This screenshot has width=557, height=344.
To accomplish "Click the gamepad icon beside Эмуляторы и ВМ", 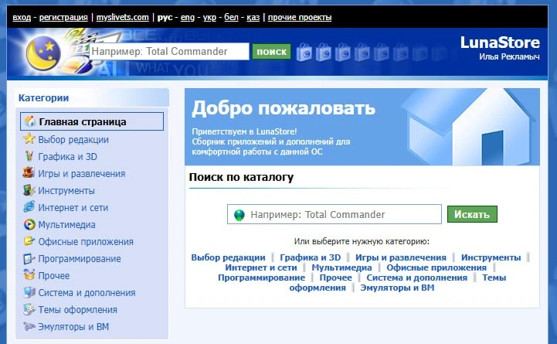I will [x=29, y=326].
